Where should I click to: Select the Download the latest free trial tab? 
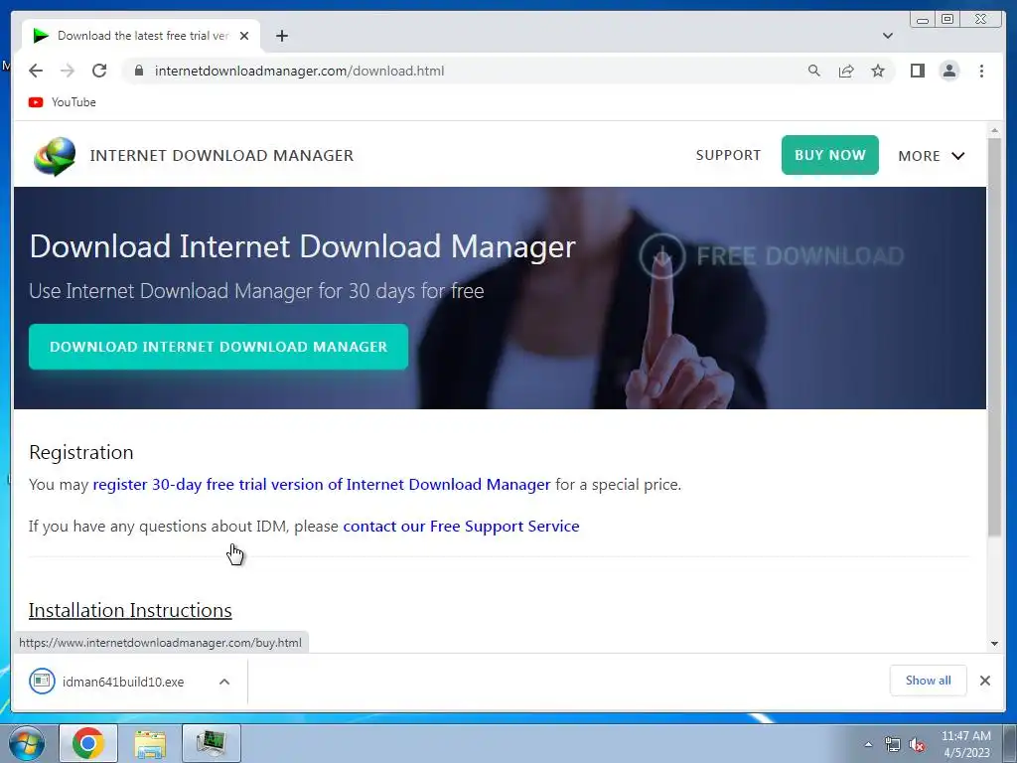(x=143, y=36)
